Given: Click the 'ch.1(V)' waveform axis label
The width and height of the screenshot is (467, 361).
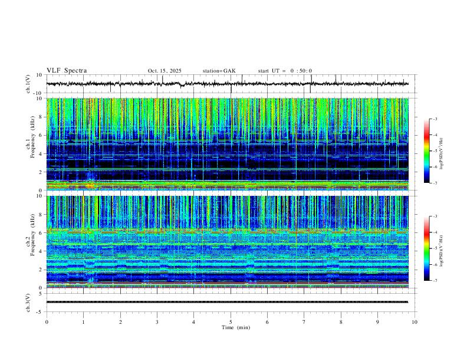Looking at the screenshot, I should coord(28,84).
